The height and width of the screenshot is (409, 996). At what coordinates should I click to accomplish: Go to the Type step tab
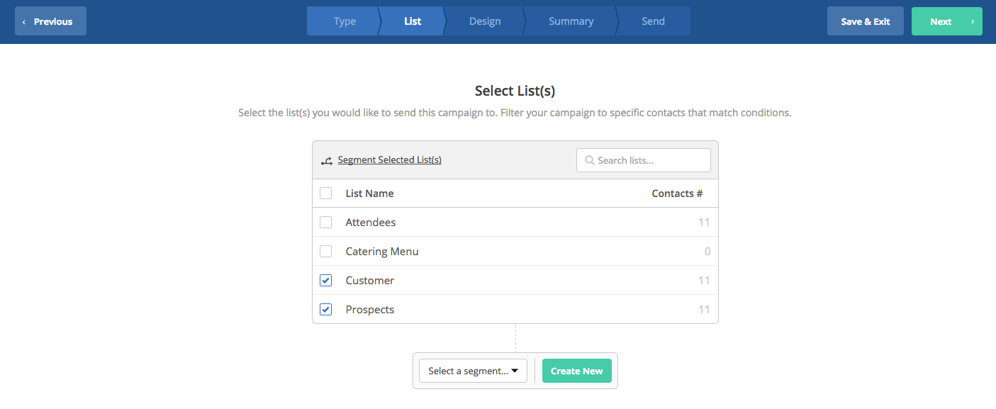click(344, 21)
